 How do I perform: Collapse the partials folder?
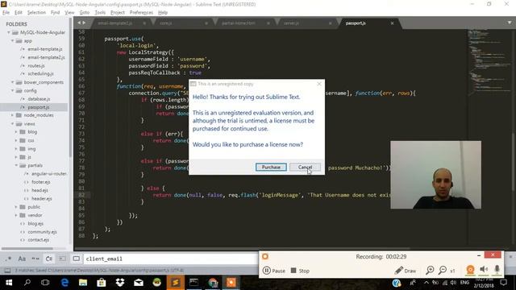pos(16,165)
